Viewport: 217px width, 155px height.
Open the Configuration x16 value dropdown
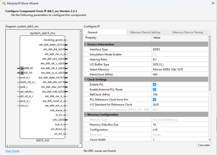tap(180, 130)
